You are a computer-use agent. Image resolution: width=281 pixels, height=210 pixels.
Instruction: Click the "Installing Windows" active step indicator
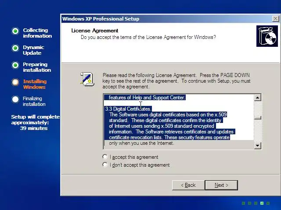point(15,82)
